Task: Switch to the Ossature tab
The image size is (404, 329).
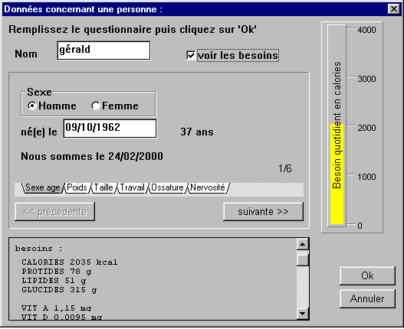Action: (167, 187)
